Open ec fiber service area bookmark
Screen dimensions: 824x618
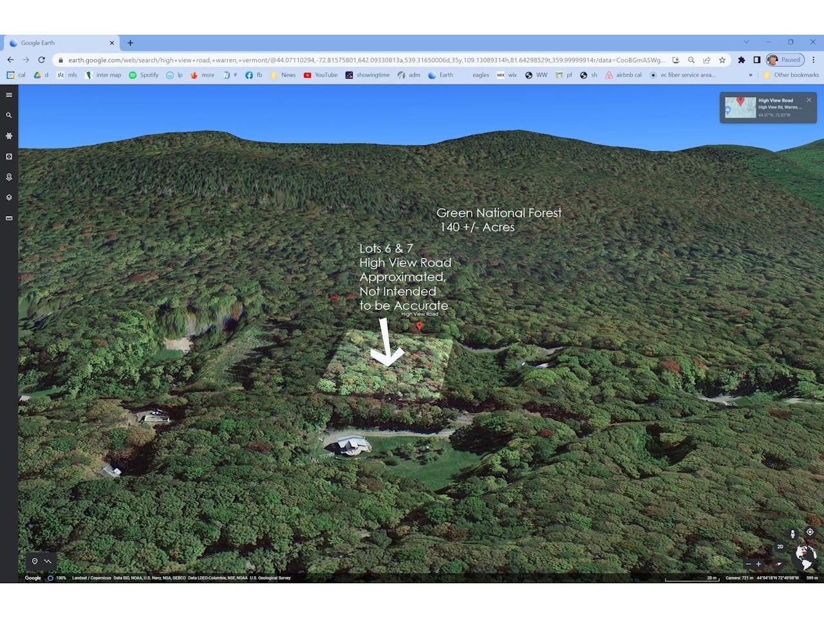682,75
